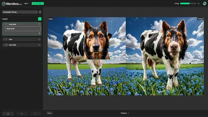The width and height of the screenshot is (208, 117).
Task: Expand the Projects panel
Action: click(x=125, y=113)
